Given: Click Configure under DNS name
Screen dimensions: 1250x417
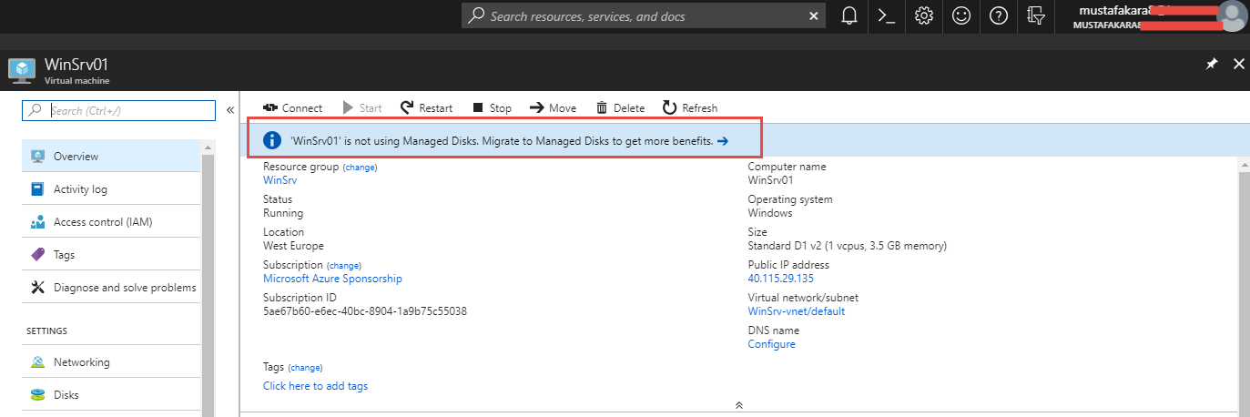Looking at the screenshot, I should [x=771, y=344].
